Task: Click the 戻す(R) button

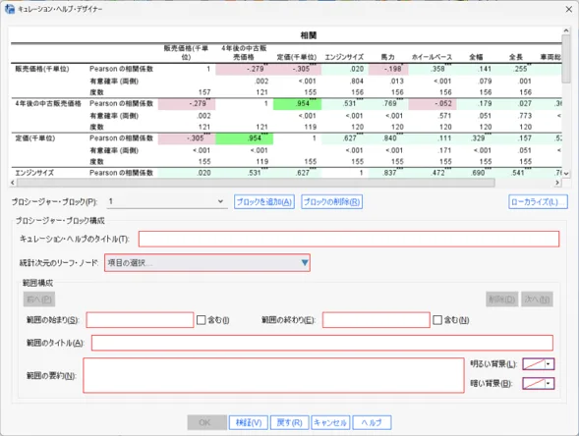Action: 289,422
